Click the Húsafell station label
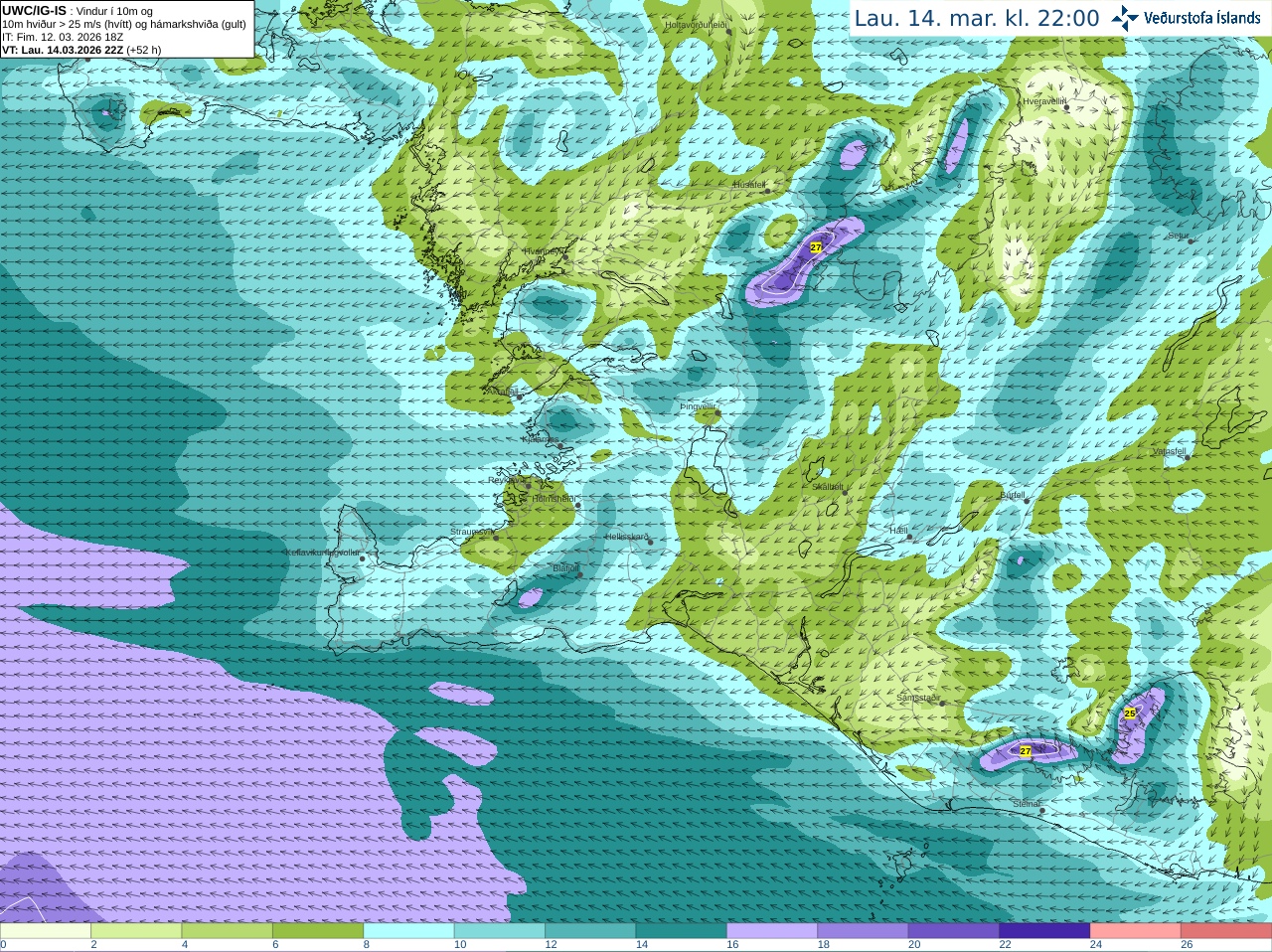The height and width of the screenshot is (952, 1272). [x=749, y=185]
